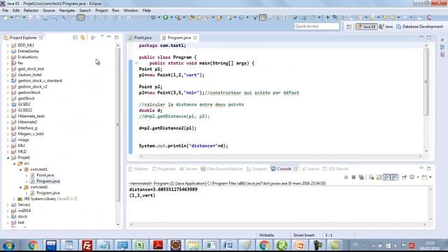The height and width of the screenshot is (252, 448).
Task: Toggle Scroll Lock in Console toolbar
Action: (x=379, y=177)
